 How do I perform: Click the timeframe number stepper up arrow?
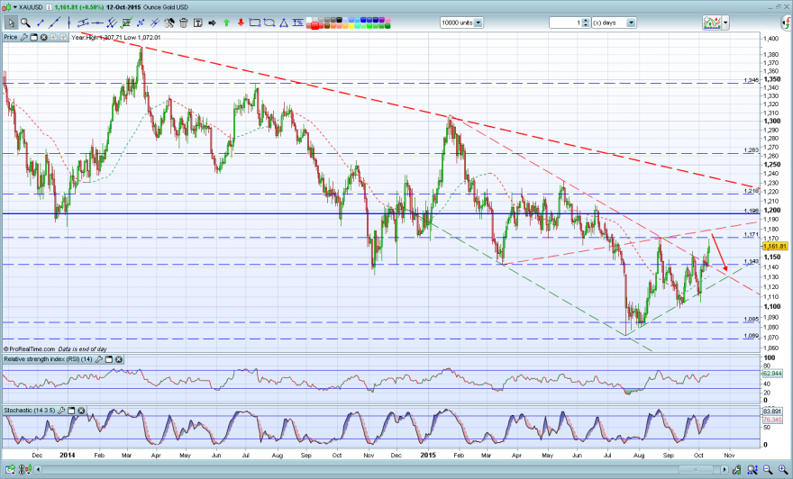pyautogui.click(x=586, y=20)
